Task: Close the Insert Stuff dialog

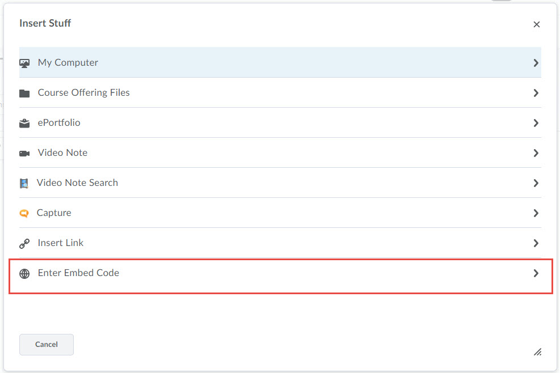Action: [536, 24]
